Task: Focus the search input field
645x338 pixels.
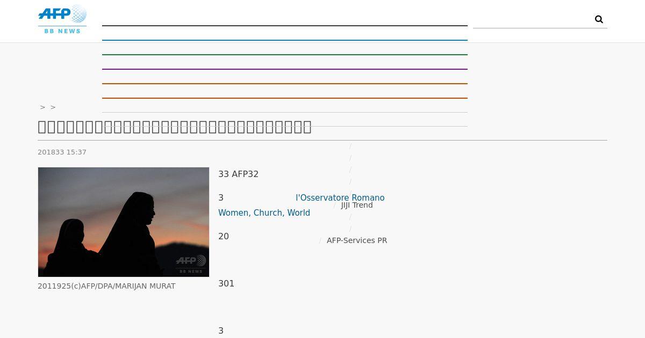Action: [x=532, y=19]
